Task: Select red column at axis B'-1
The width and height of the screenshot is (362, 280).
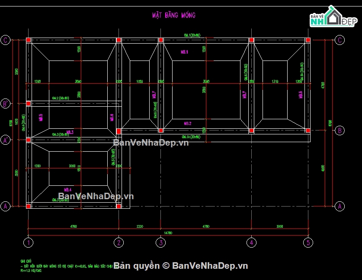Action: tap(29, 103)
